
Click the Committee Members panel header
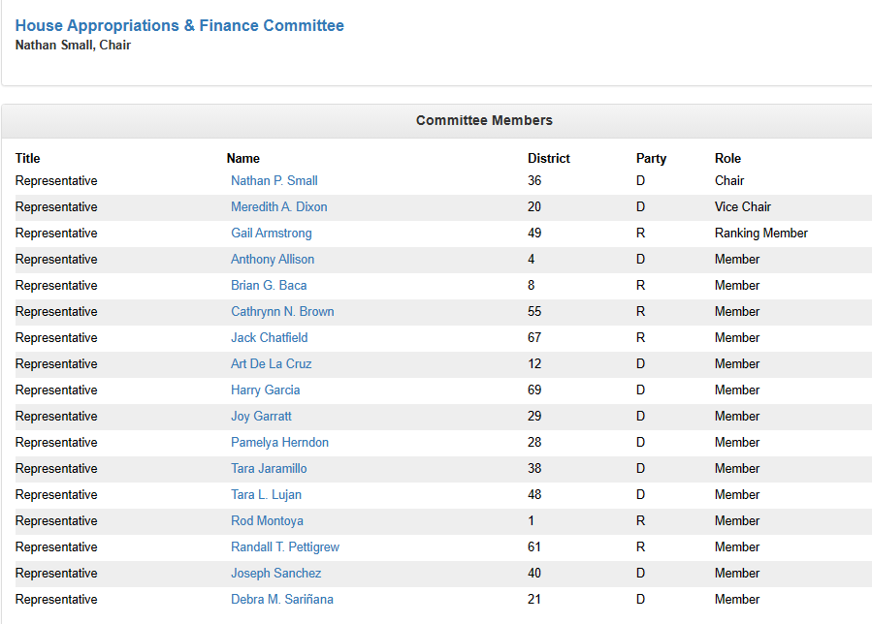pyautogui.click(x=484, y=121)
